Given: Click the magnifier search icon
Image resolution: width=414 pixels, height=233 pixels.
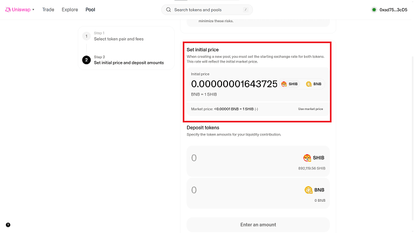Looking at the screenshot, I should pos(168,10).
